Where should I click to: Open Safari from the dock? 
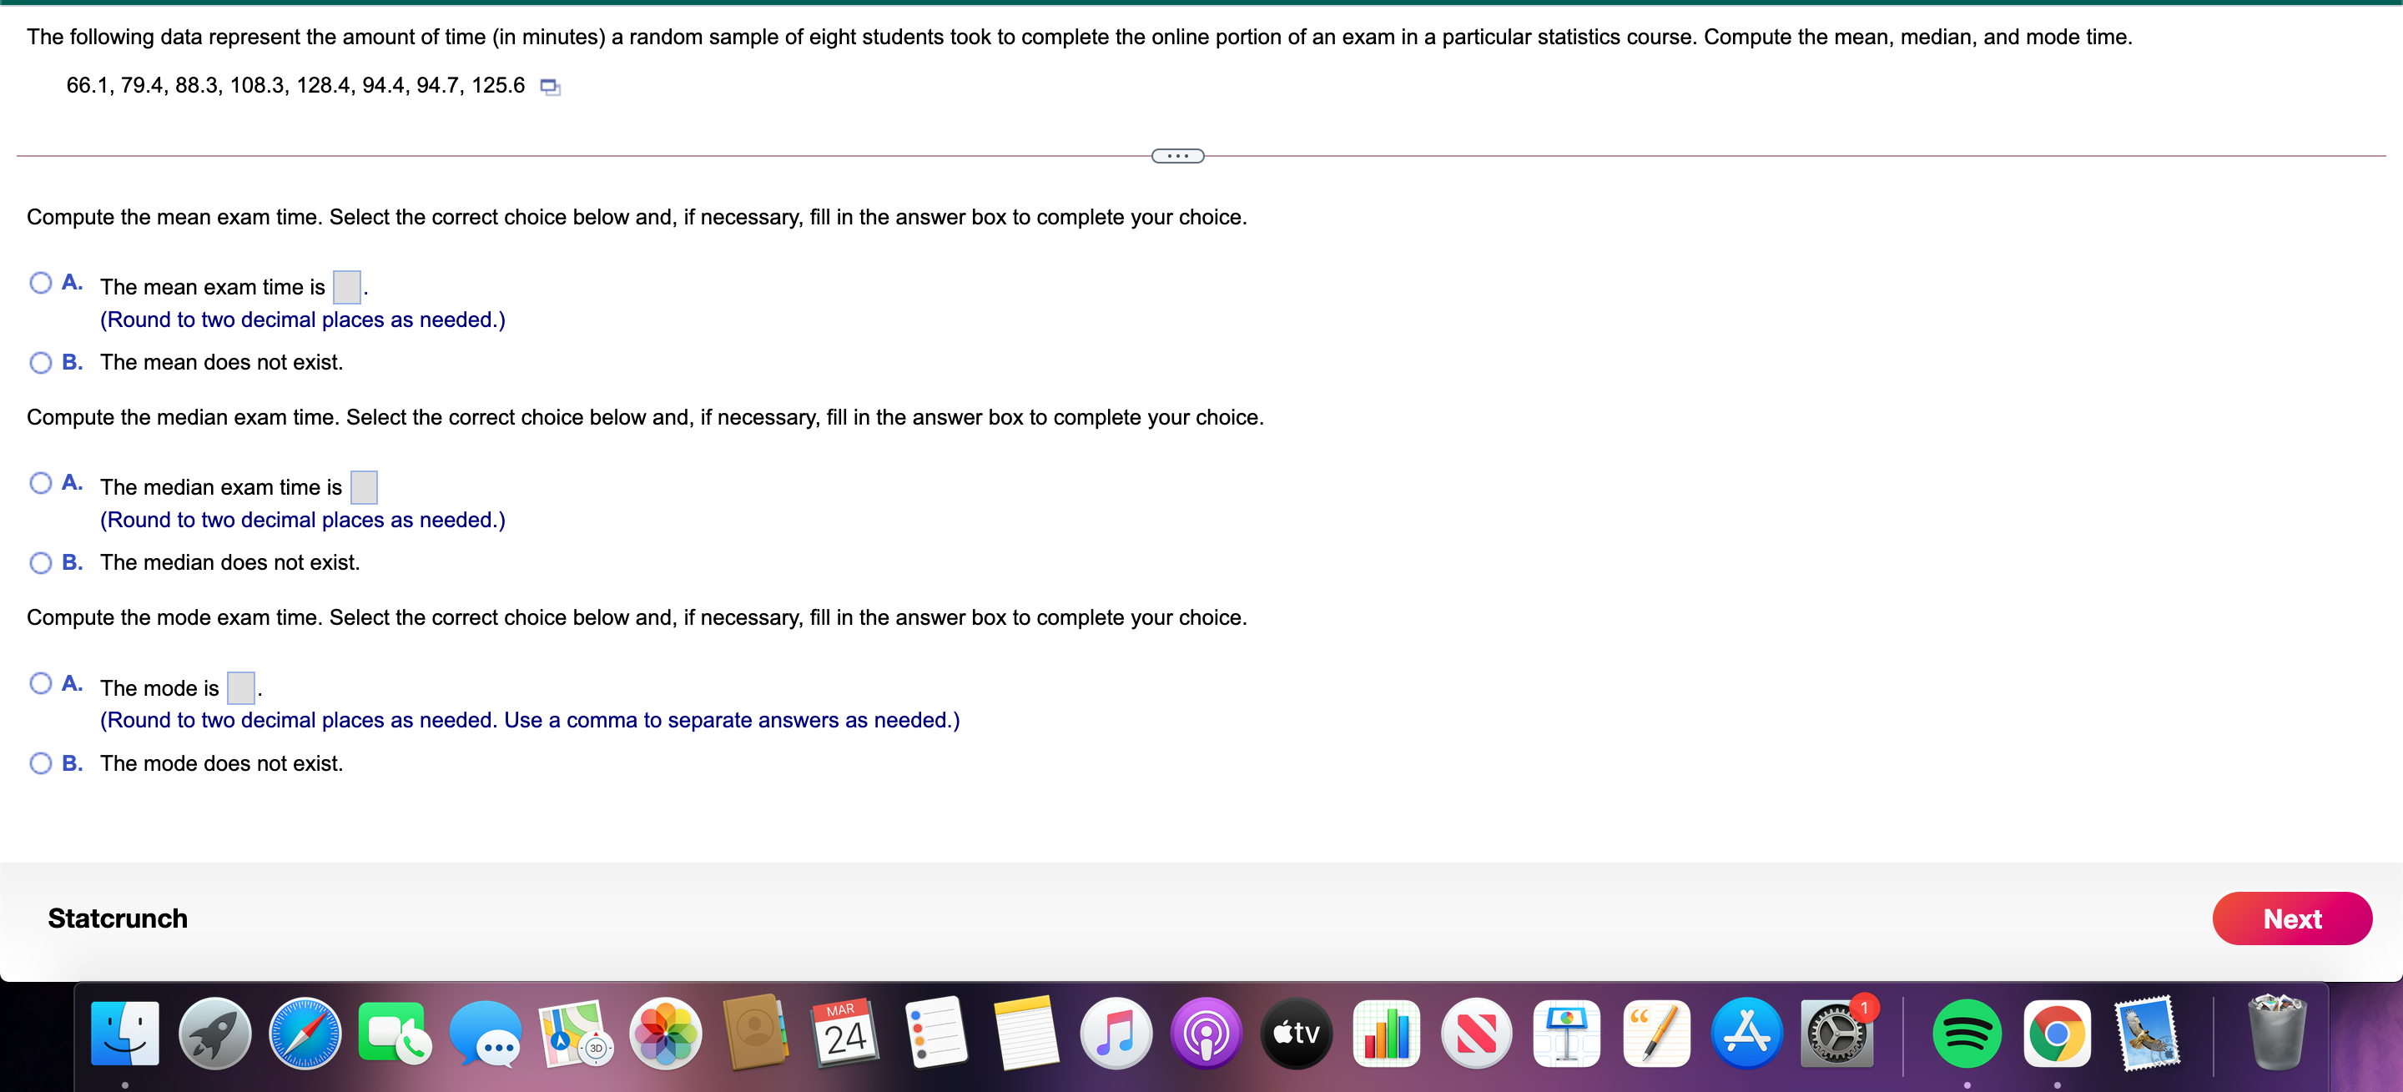[305, 1034]
